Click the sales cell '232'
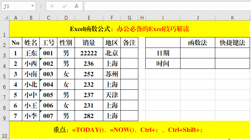 (x=89, y=84)
